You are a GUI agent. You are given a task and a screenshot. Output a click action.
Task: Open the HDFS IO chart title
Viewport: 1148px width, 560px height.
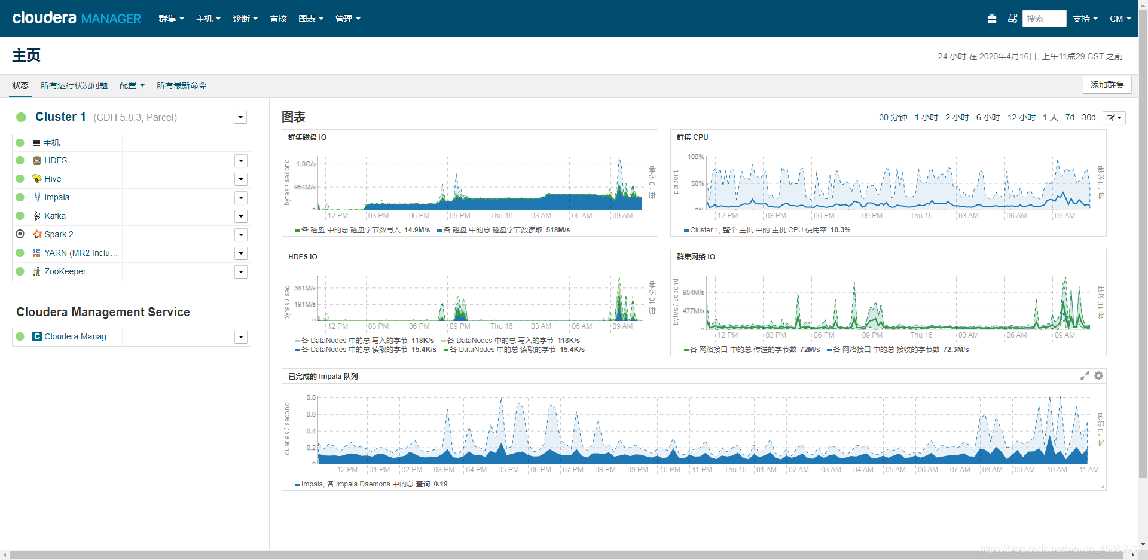click(x=303, y=257)
